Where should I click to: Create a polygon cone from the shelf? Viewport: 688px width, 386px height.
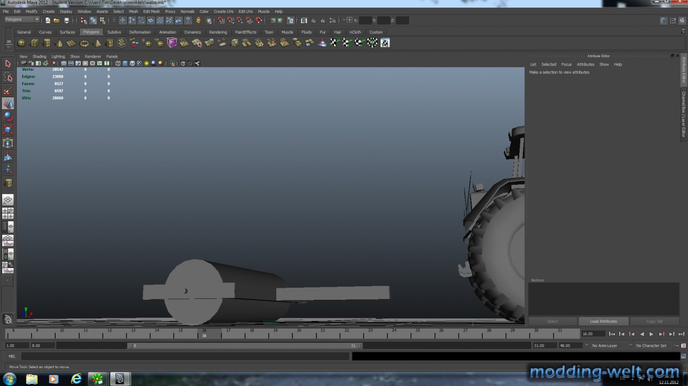tap(59, 43)
